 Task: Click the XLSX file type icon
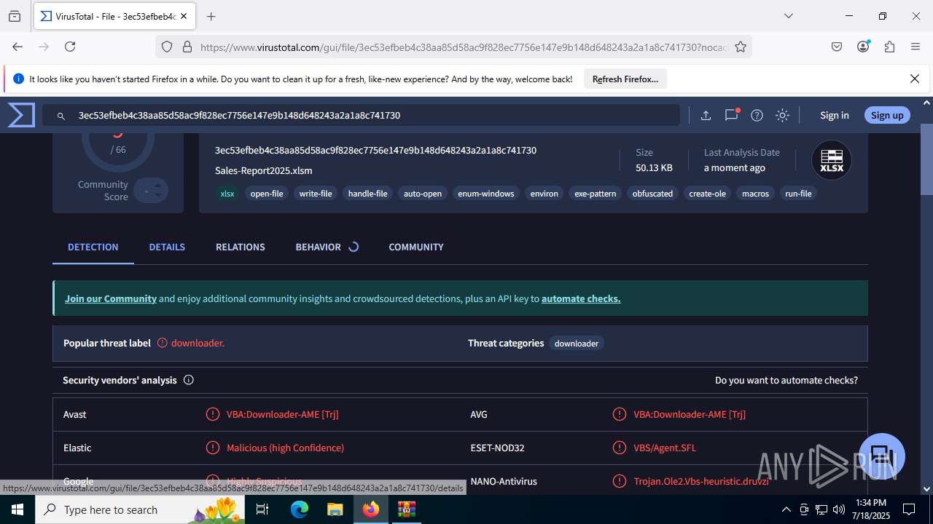(x=832, y=160)
